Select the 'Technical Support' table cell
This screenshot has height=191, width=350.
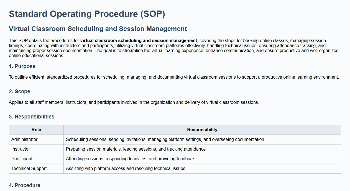pyautogui.click(x=29, y=169)
